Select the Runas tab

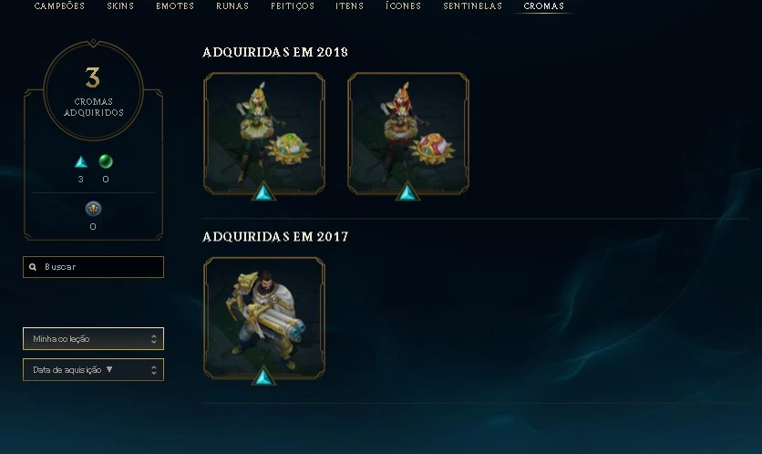point(232,5)
